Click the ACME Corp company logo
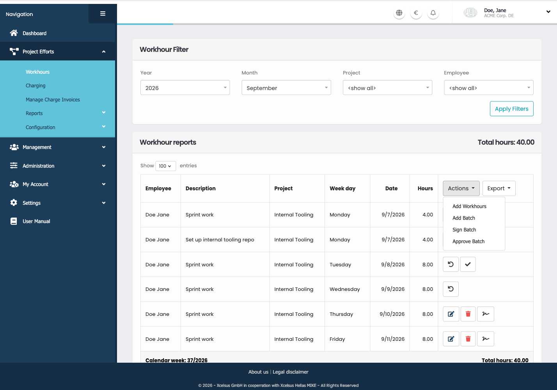Screen dimensions: 557x390 click(470, 13)
